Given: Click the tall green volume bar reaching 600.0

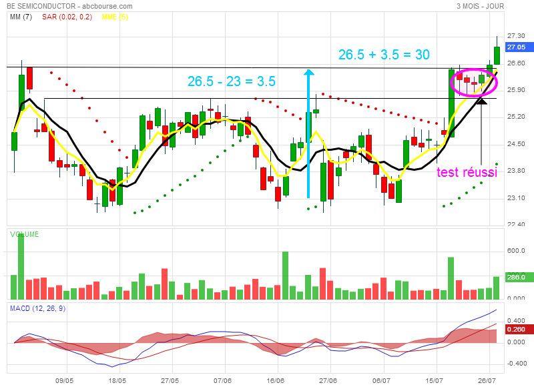Looking at the screenshot, I should pos(286,276).
